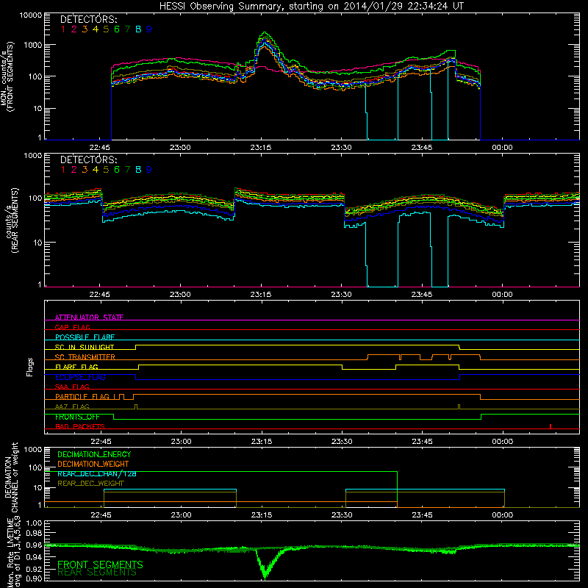The image size is (588, 588).
Task: Select olive detector 5 in rear segments legend
Action: [106, 170]
